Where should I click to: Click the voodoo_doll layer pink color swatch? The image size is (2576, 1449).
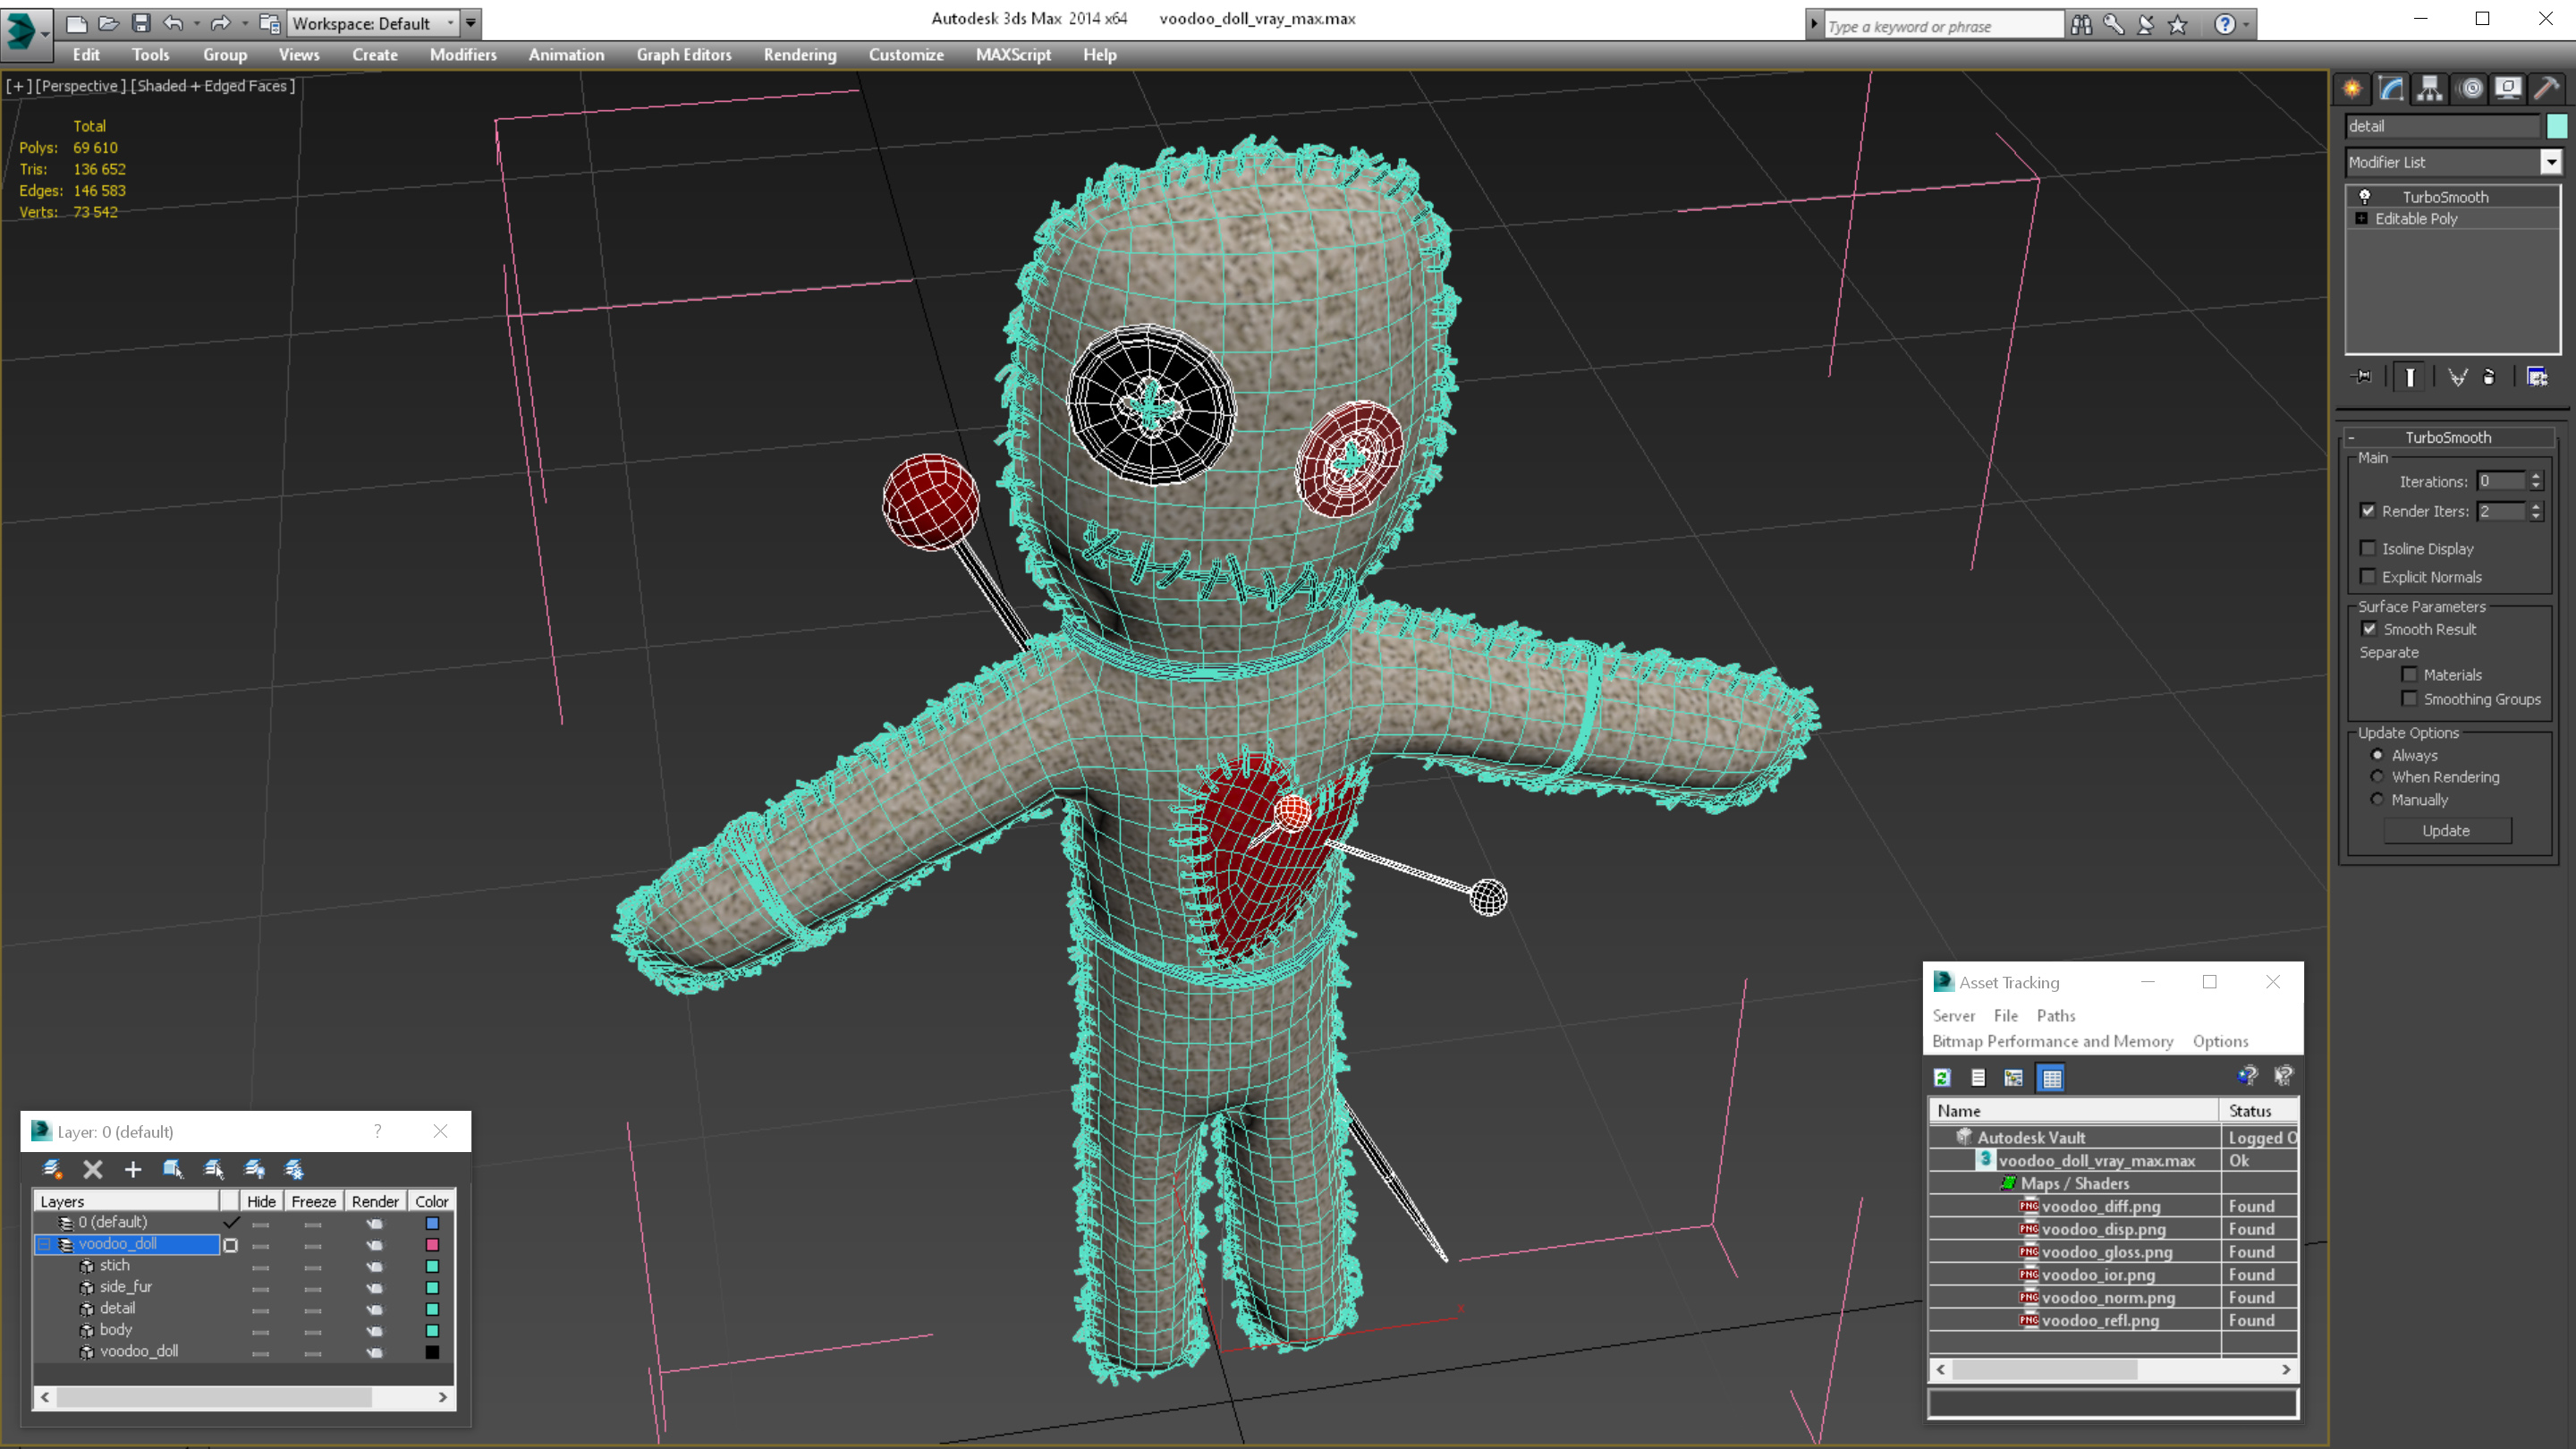(432, 1245)
